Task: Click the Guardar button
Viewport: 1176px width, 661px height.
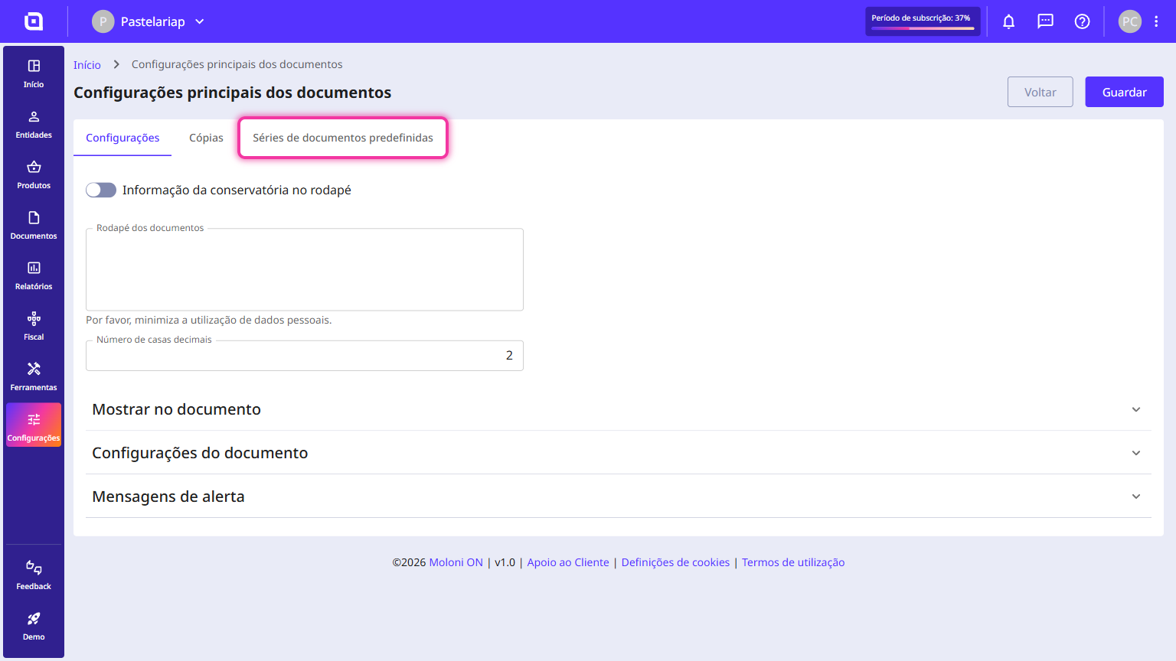Action: (x=1124, y=92)
